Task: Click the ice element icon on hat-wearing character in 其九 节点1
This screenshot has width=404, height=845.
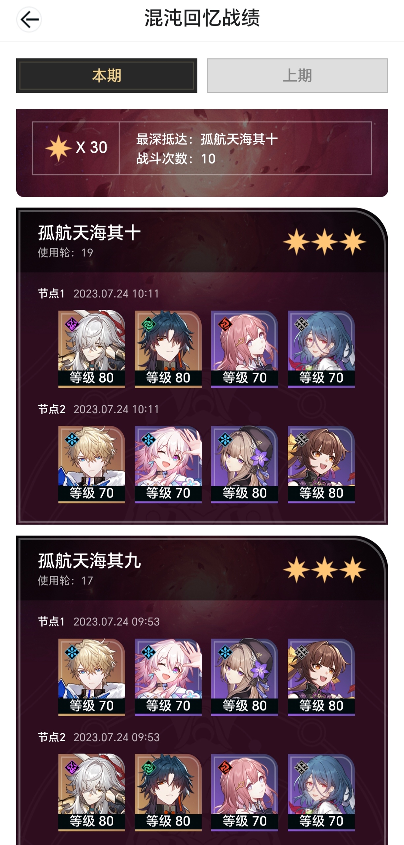Action: click(x=225, y=652)
